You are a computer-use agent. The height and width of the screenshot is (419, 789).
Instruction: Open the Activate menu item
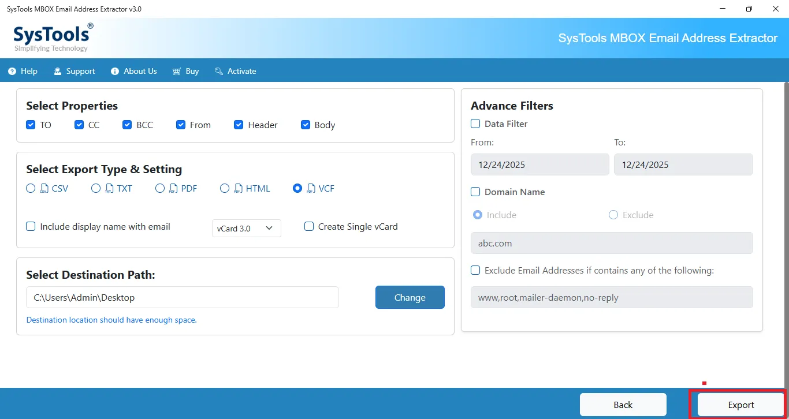(x=235, y=72)
